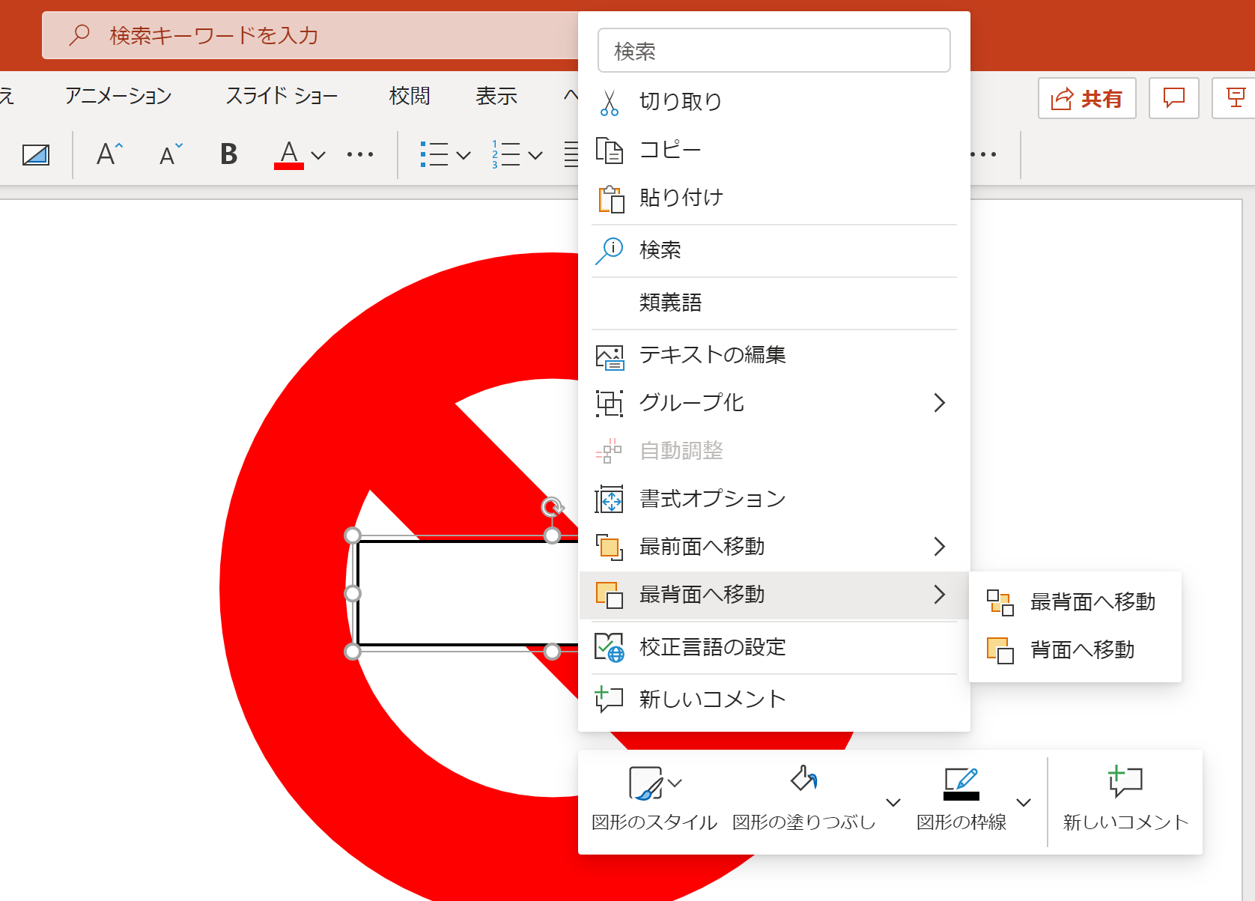Click the shape fill icon at ribbon left
The height and width of the screenshot is (901, 1255).
pos(36,155)
